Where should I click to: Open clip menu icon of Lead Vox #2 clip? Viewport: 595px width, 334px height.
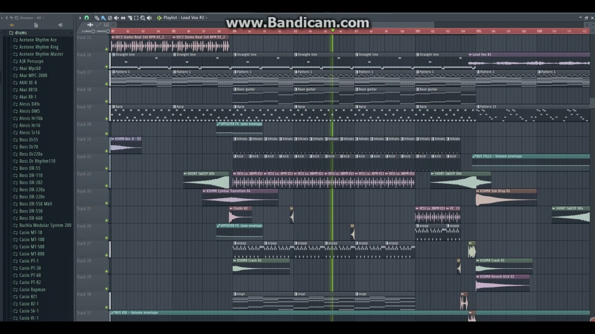pos(470,54)
